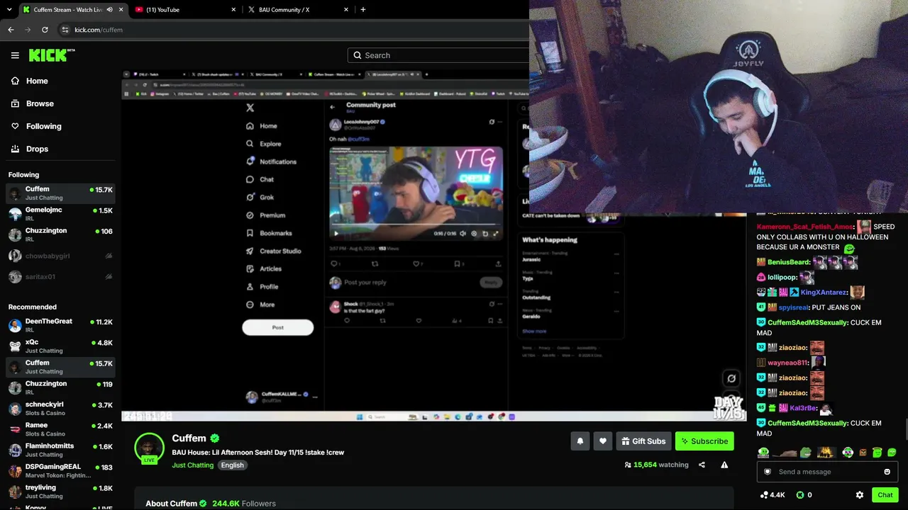Reload the kick.com page
This screenshot has width=908, height=510.
tap(45, 30)
